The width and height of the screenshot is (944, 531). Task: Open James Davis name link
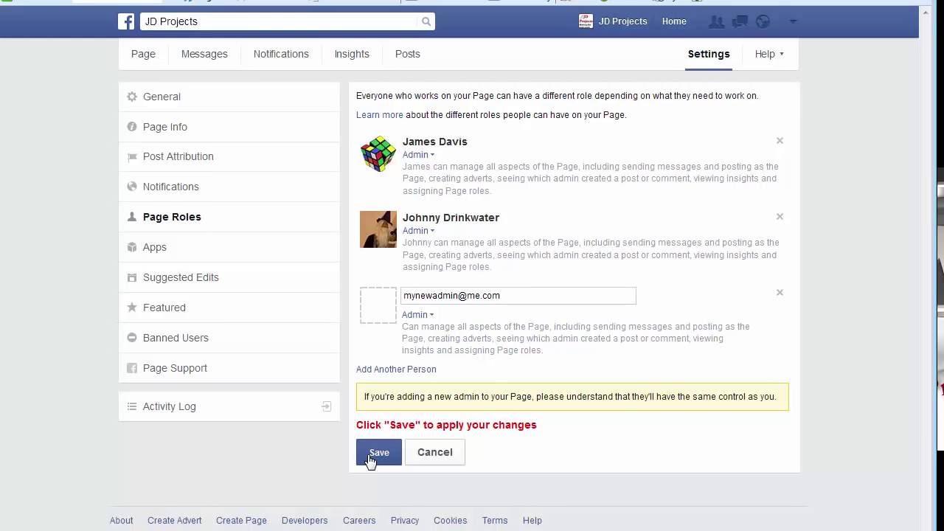click(x=435, y=142)
